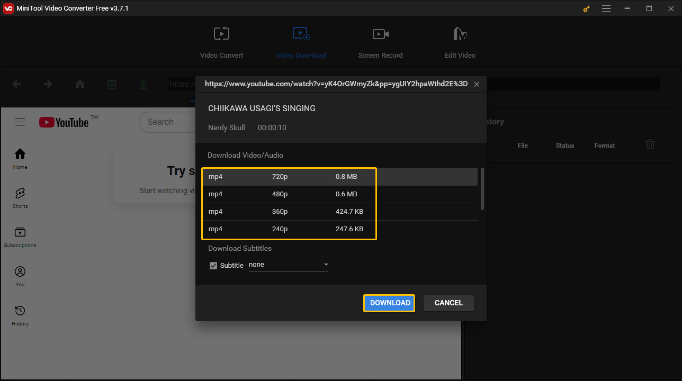Open the Screen Record tab
The height and width of the screenshot is (381, 682).
[380, 42]
